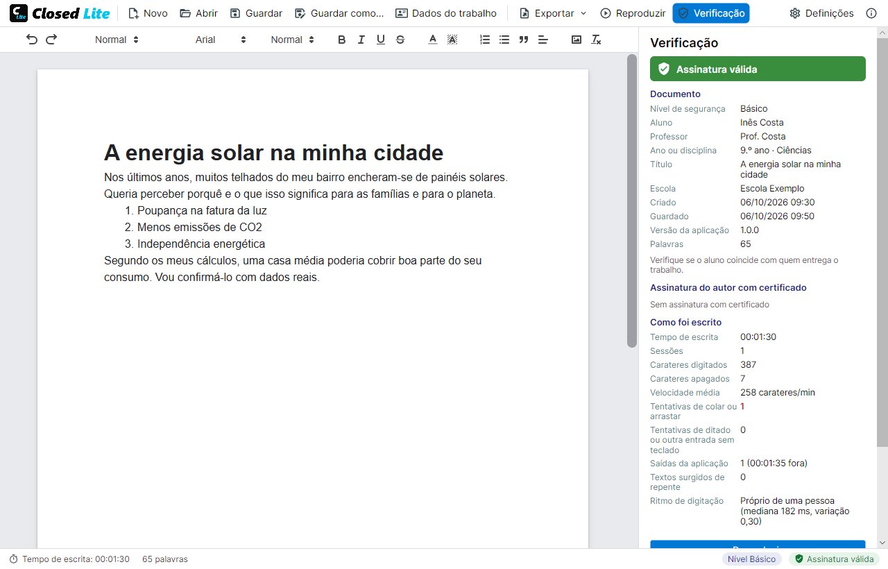Open a file with Abrir
This screenshot has width=888, height=569.
tap(198, 13)
